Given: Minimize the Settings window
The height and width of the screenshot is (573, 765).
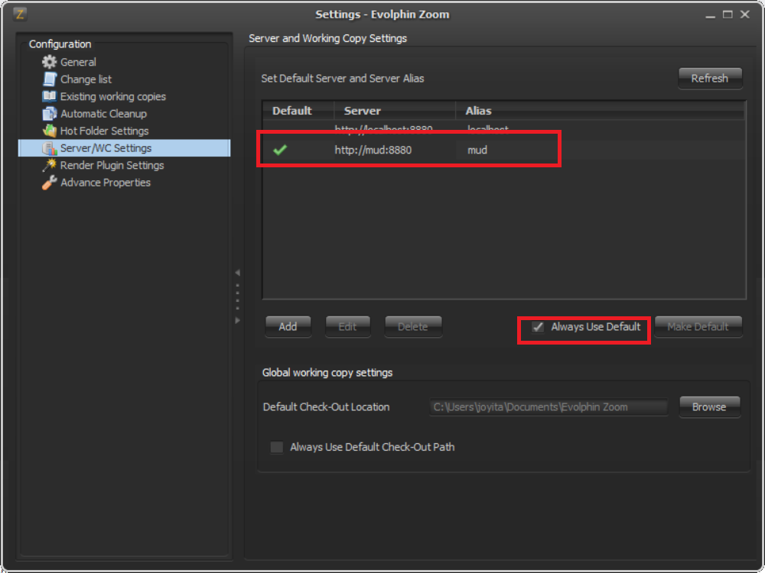Looking at the screenshot, I should pos(711,15).
